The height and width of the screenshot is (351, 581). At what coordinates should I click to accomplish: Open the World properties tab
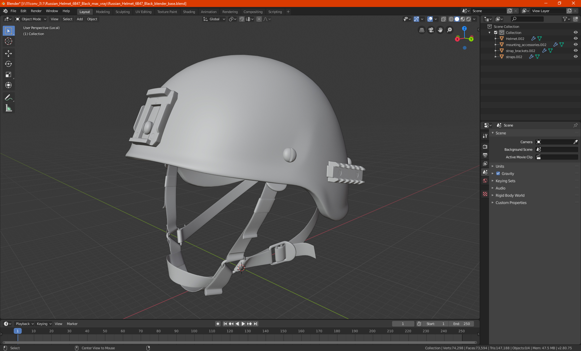[x=485, y=181]
